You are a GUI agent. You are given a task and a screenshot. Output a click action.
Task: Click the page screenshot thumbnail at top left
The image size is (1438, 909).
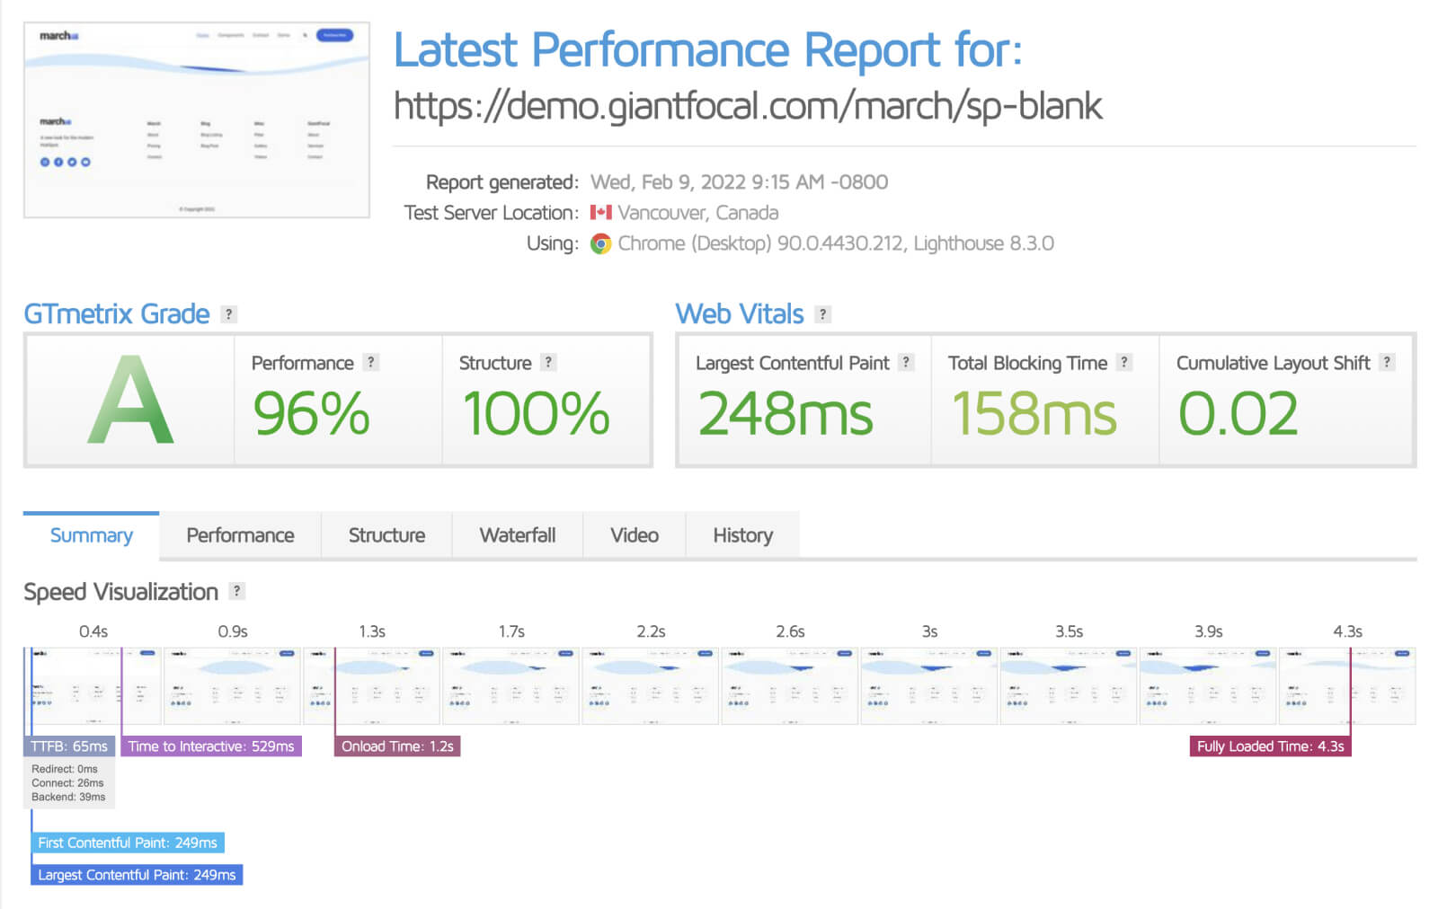197,119
